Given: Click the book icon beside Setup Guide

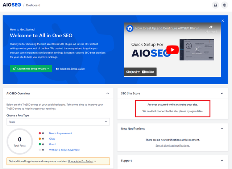Looking at the screenshot, I should tap(57, 69).
